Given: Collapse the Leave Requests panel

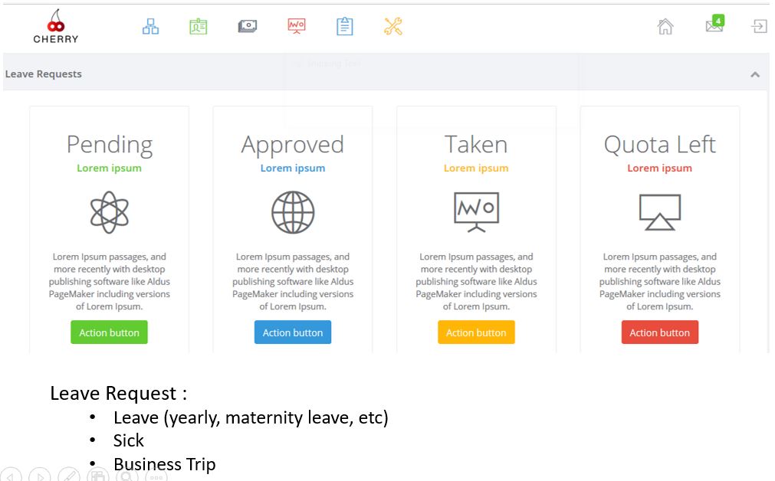Looking at the screenshot, I should 755,74.
